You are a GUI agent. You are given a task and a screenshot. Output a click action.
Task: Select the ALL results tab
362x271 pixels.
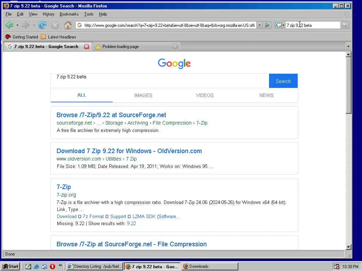pos(82,95)
